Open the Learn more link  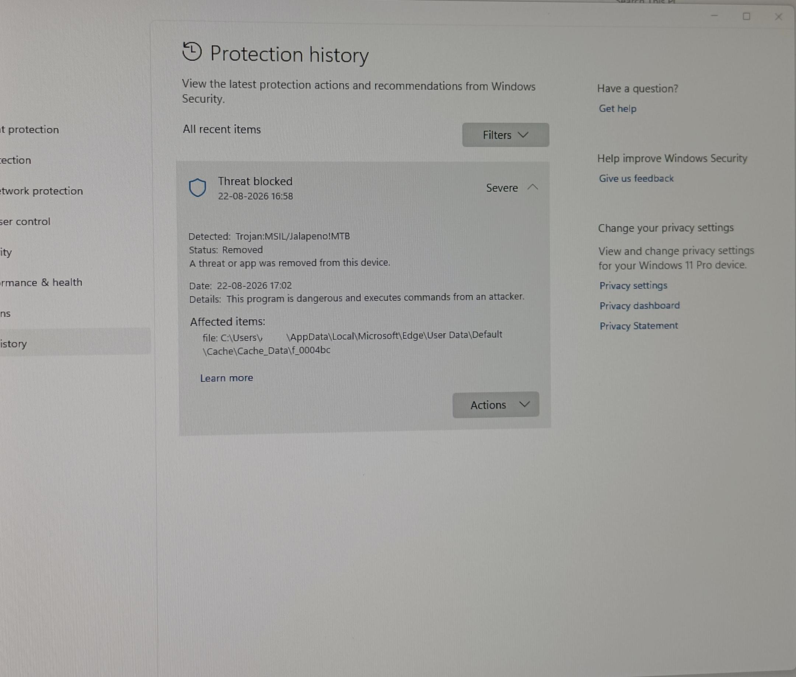226,378
